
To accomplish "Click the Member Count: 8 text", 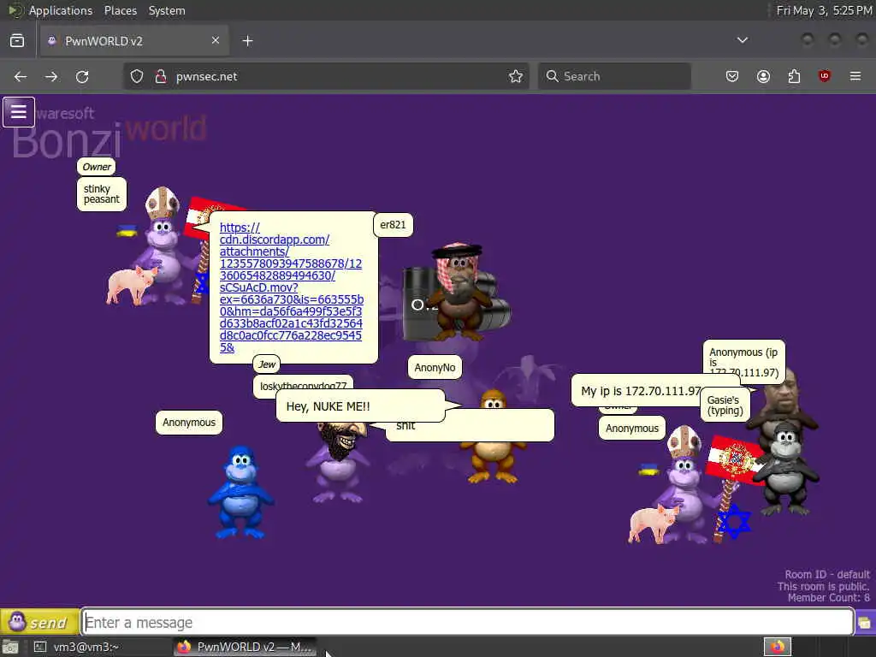I will point(828,598).
